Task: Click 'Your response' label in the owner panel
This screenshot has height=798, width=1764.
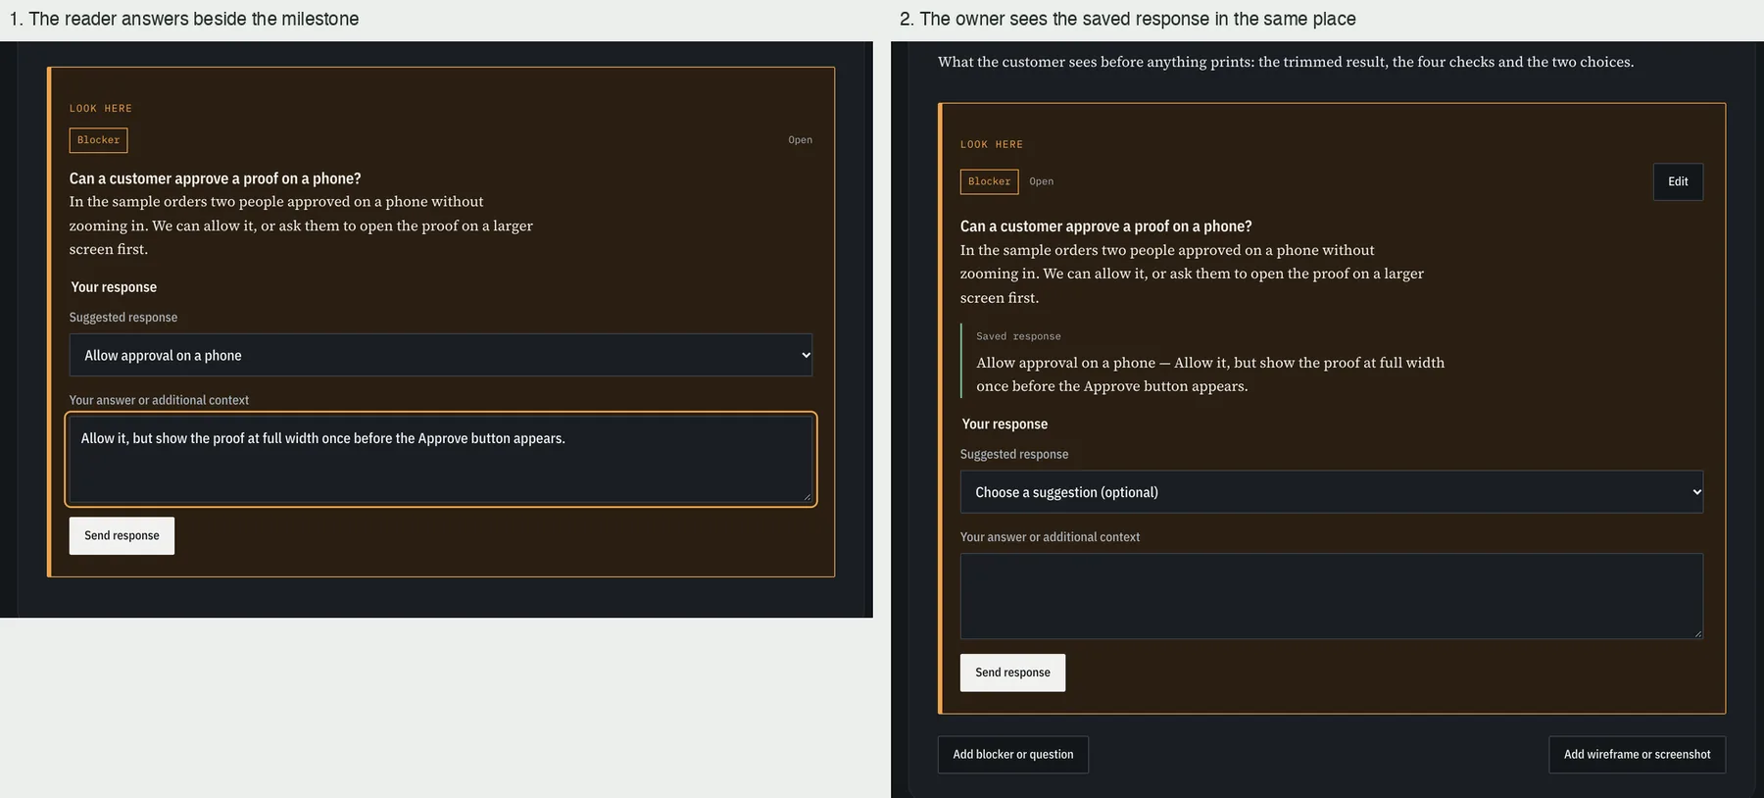Action: click(x=1004, y=424)
